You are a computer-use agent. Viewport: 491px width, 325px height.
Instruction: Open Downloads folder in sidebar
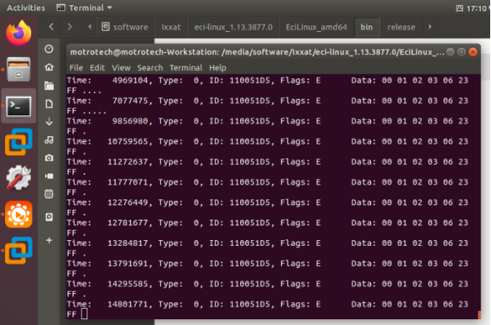(49, 122)
